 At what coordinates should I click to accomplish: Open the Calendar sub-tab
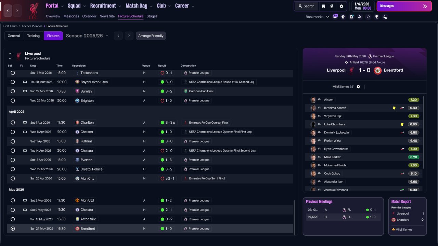[x=89, y=16]
